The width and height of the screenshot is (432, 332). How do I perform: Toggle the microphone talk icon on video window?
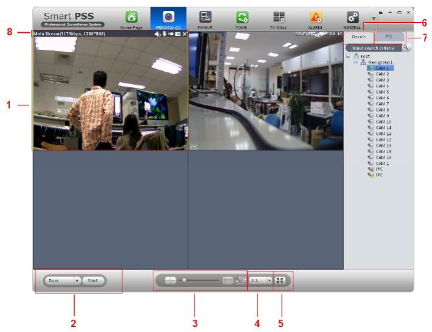164,34
